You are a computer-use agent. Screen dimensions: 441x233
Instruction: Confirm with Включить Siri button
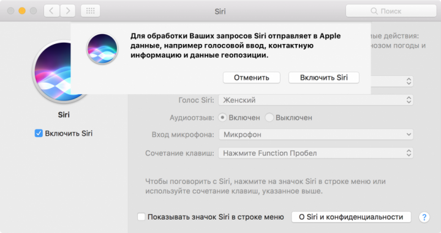(x=324, y=78)
